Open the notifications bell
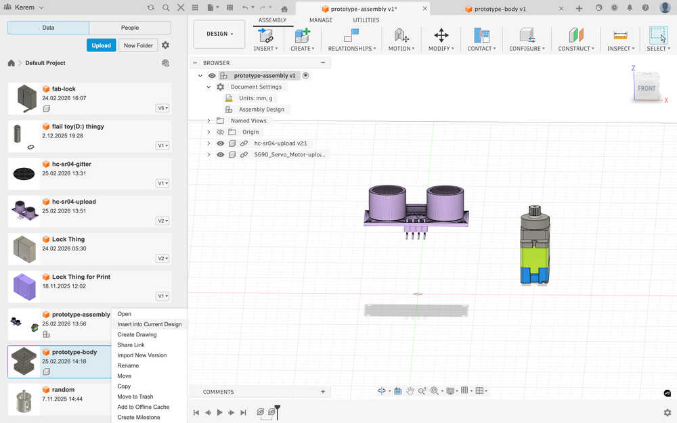Image resolution: width=677 pixels, height=423 pixels. coord(630,7)
